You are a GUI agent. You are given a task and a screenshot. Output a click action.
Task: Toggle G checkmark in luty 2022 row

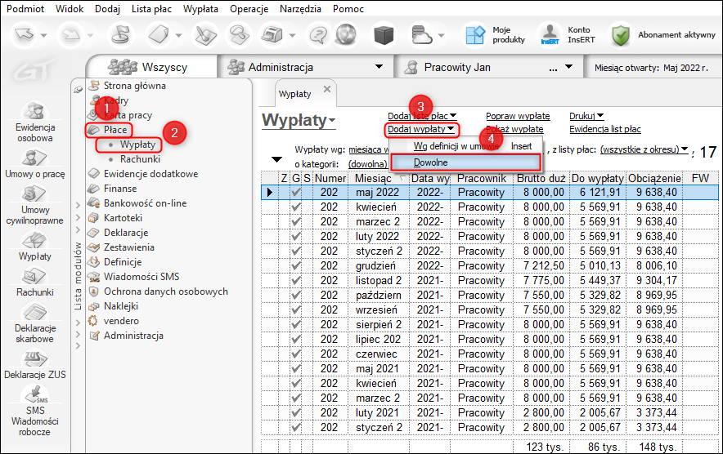(x=296, y=236)
